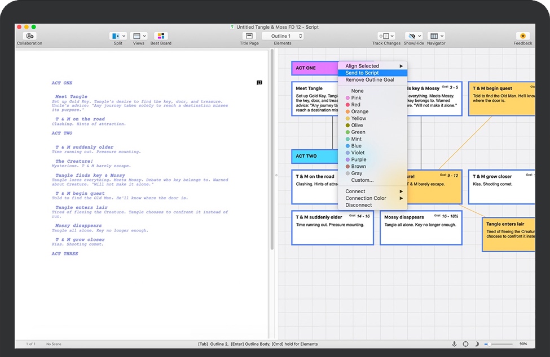
Task: Click the Title Page icon
Action: click(249, 35)
